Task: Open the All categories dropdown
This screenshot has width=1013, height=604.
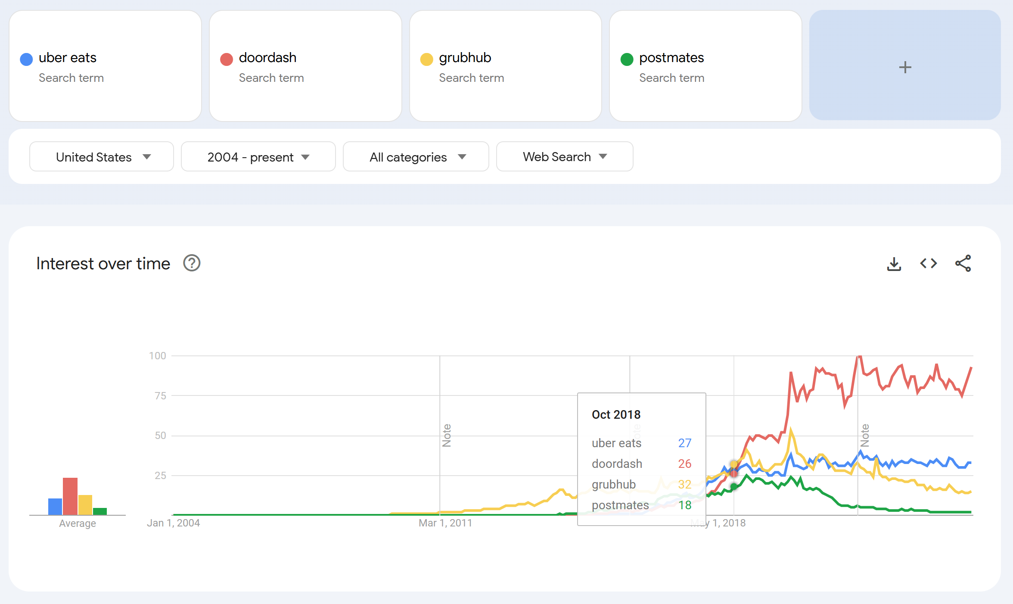Action: pos(416,157)
